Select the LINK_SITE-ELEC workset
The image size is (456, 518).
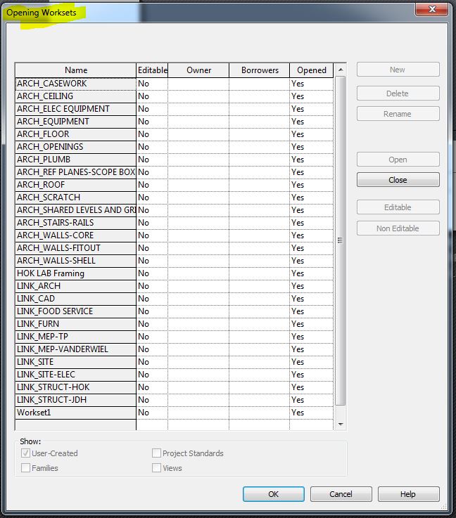coord(76,375)
